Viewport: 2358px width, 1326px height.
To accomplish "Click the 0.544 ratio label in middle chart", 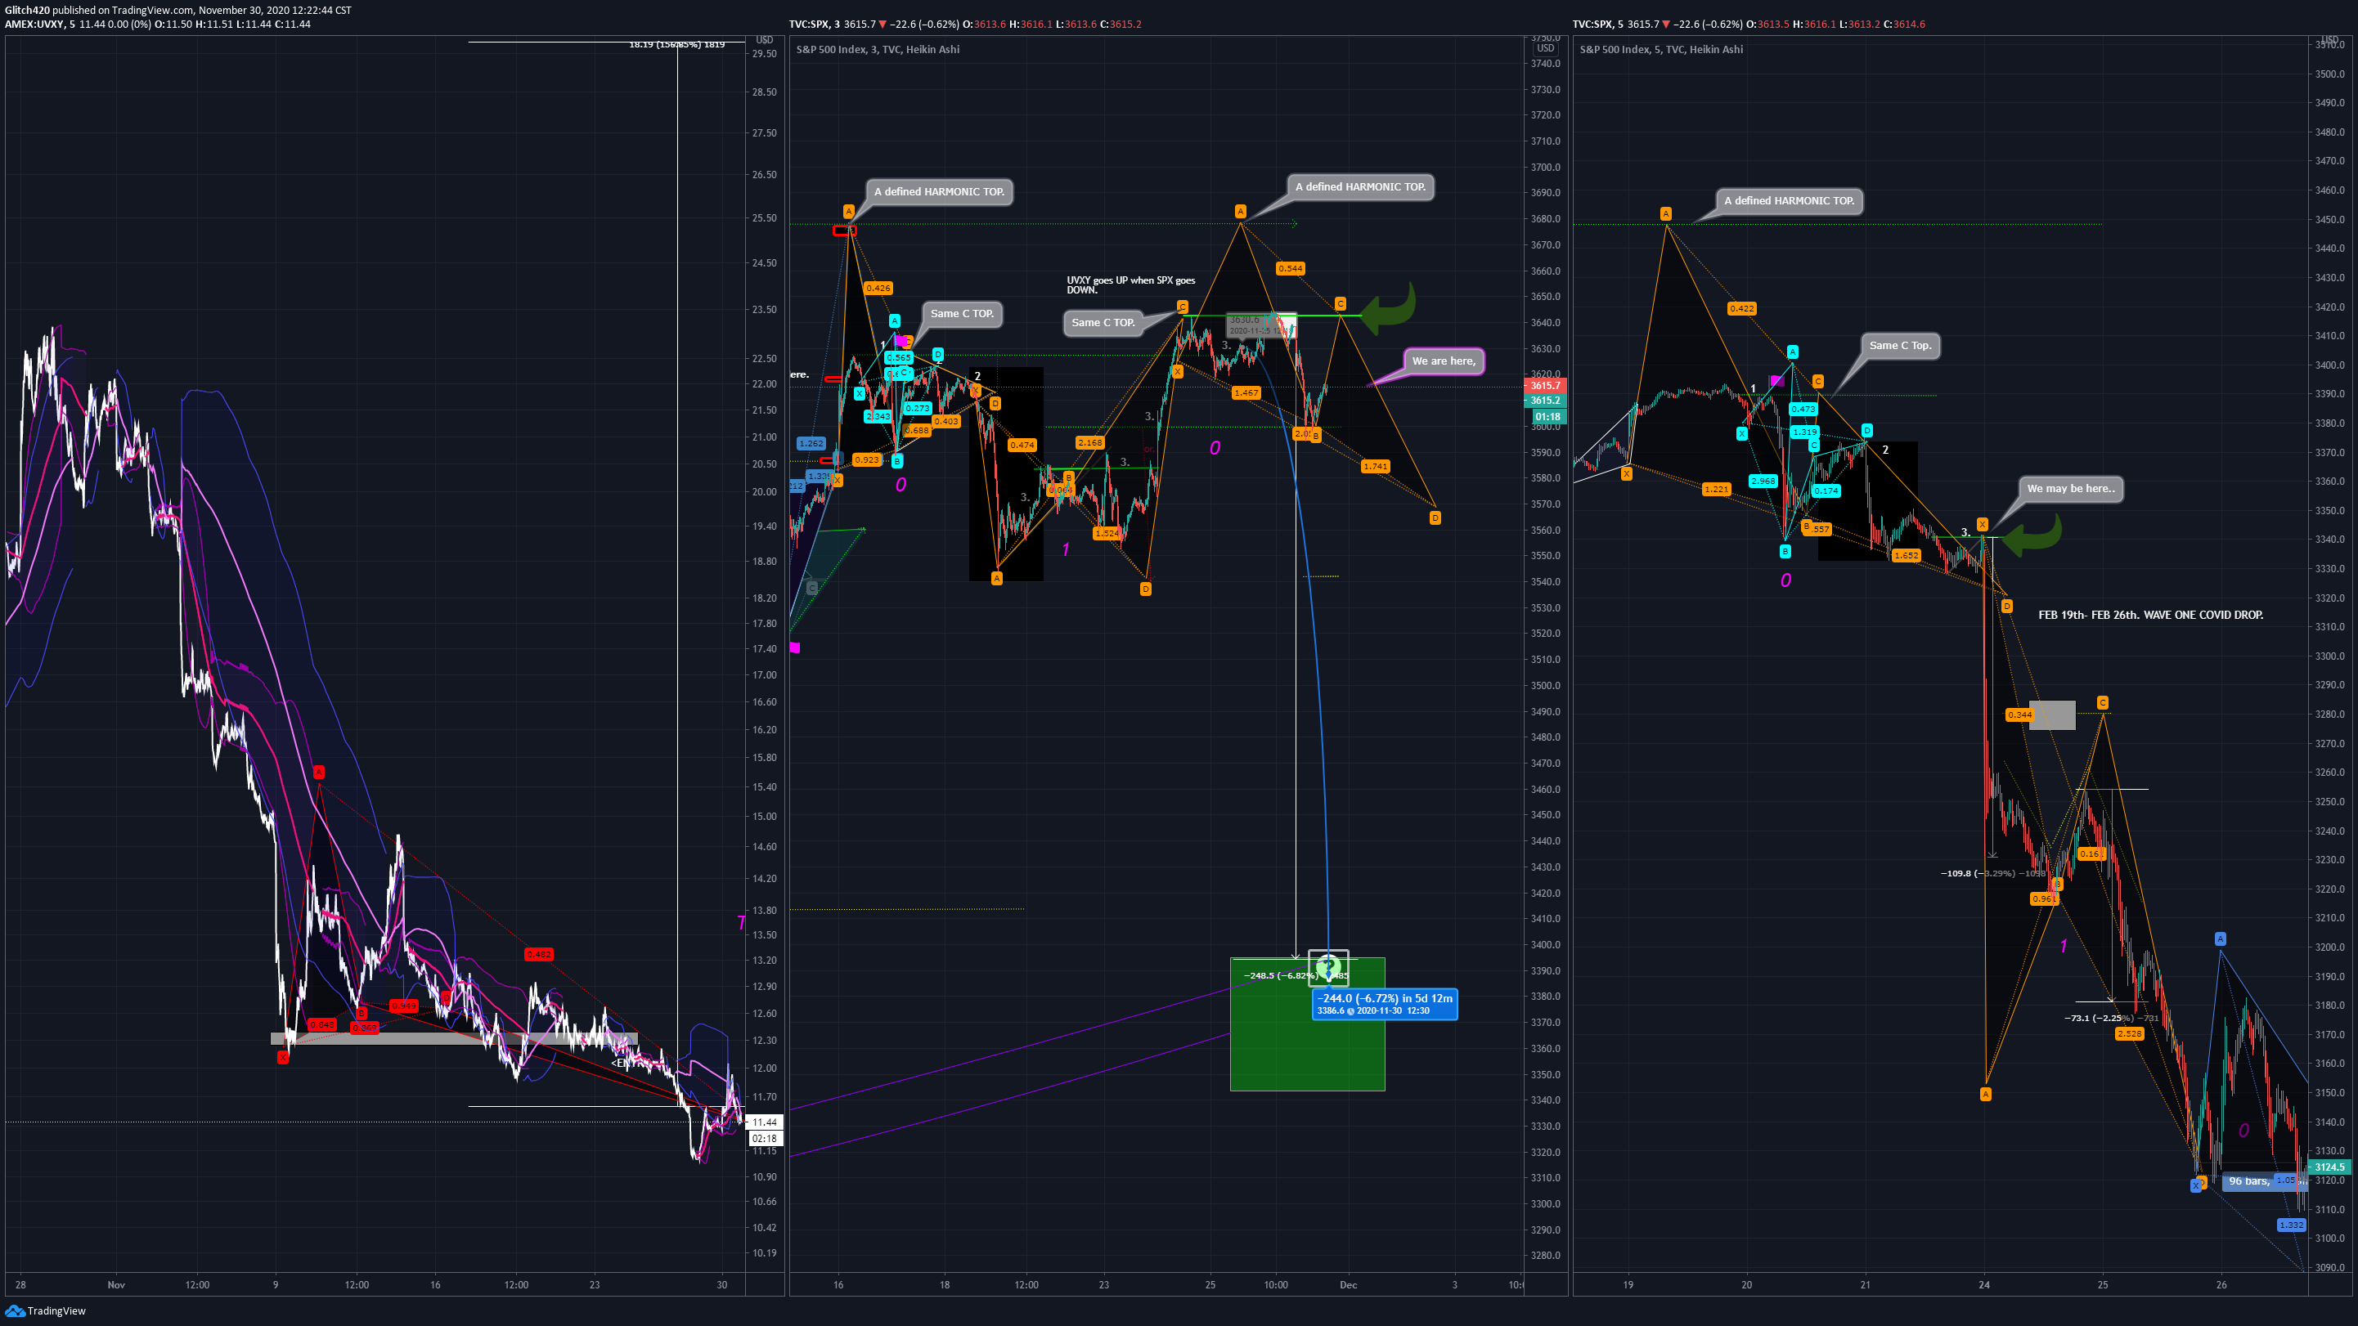I will point(1290,269).
